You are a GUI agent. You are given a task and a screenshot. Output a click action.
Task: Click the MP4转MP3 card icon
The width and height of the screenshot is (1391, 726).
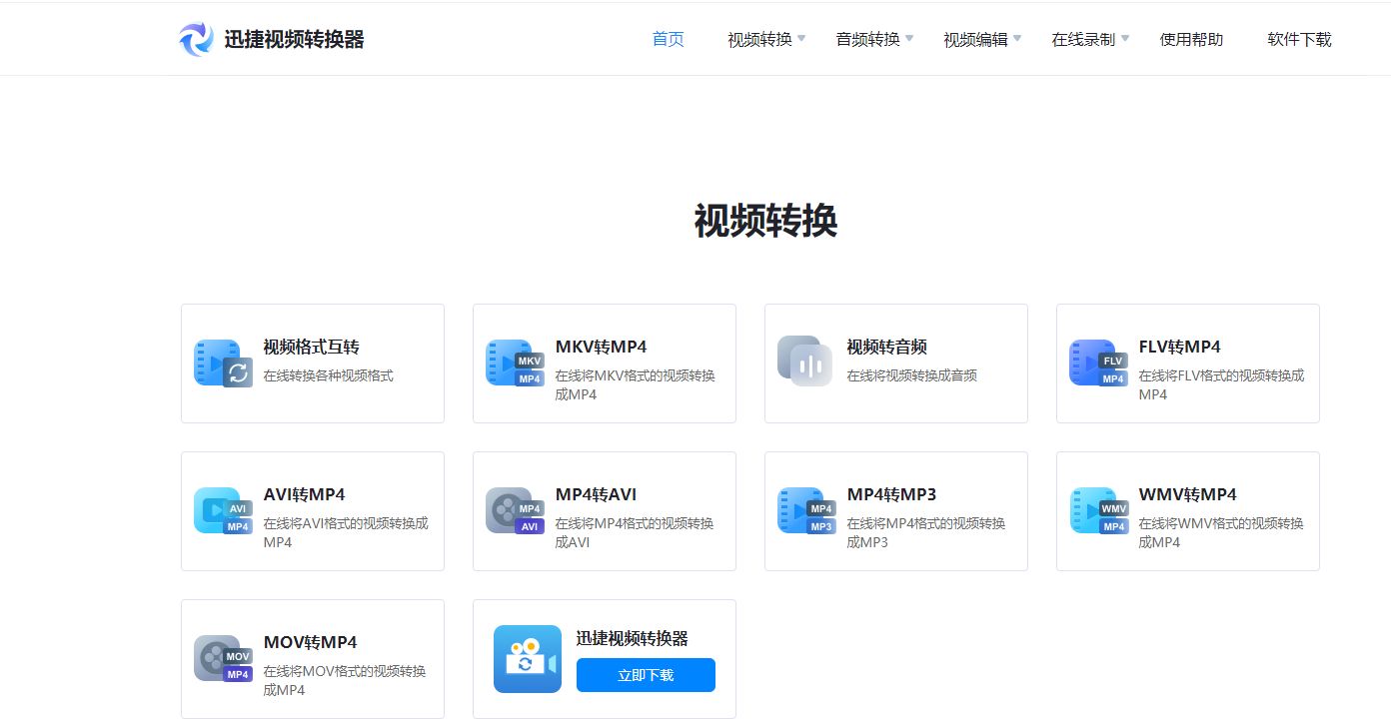pyautogui.click(x=806, y=511)
